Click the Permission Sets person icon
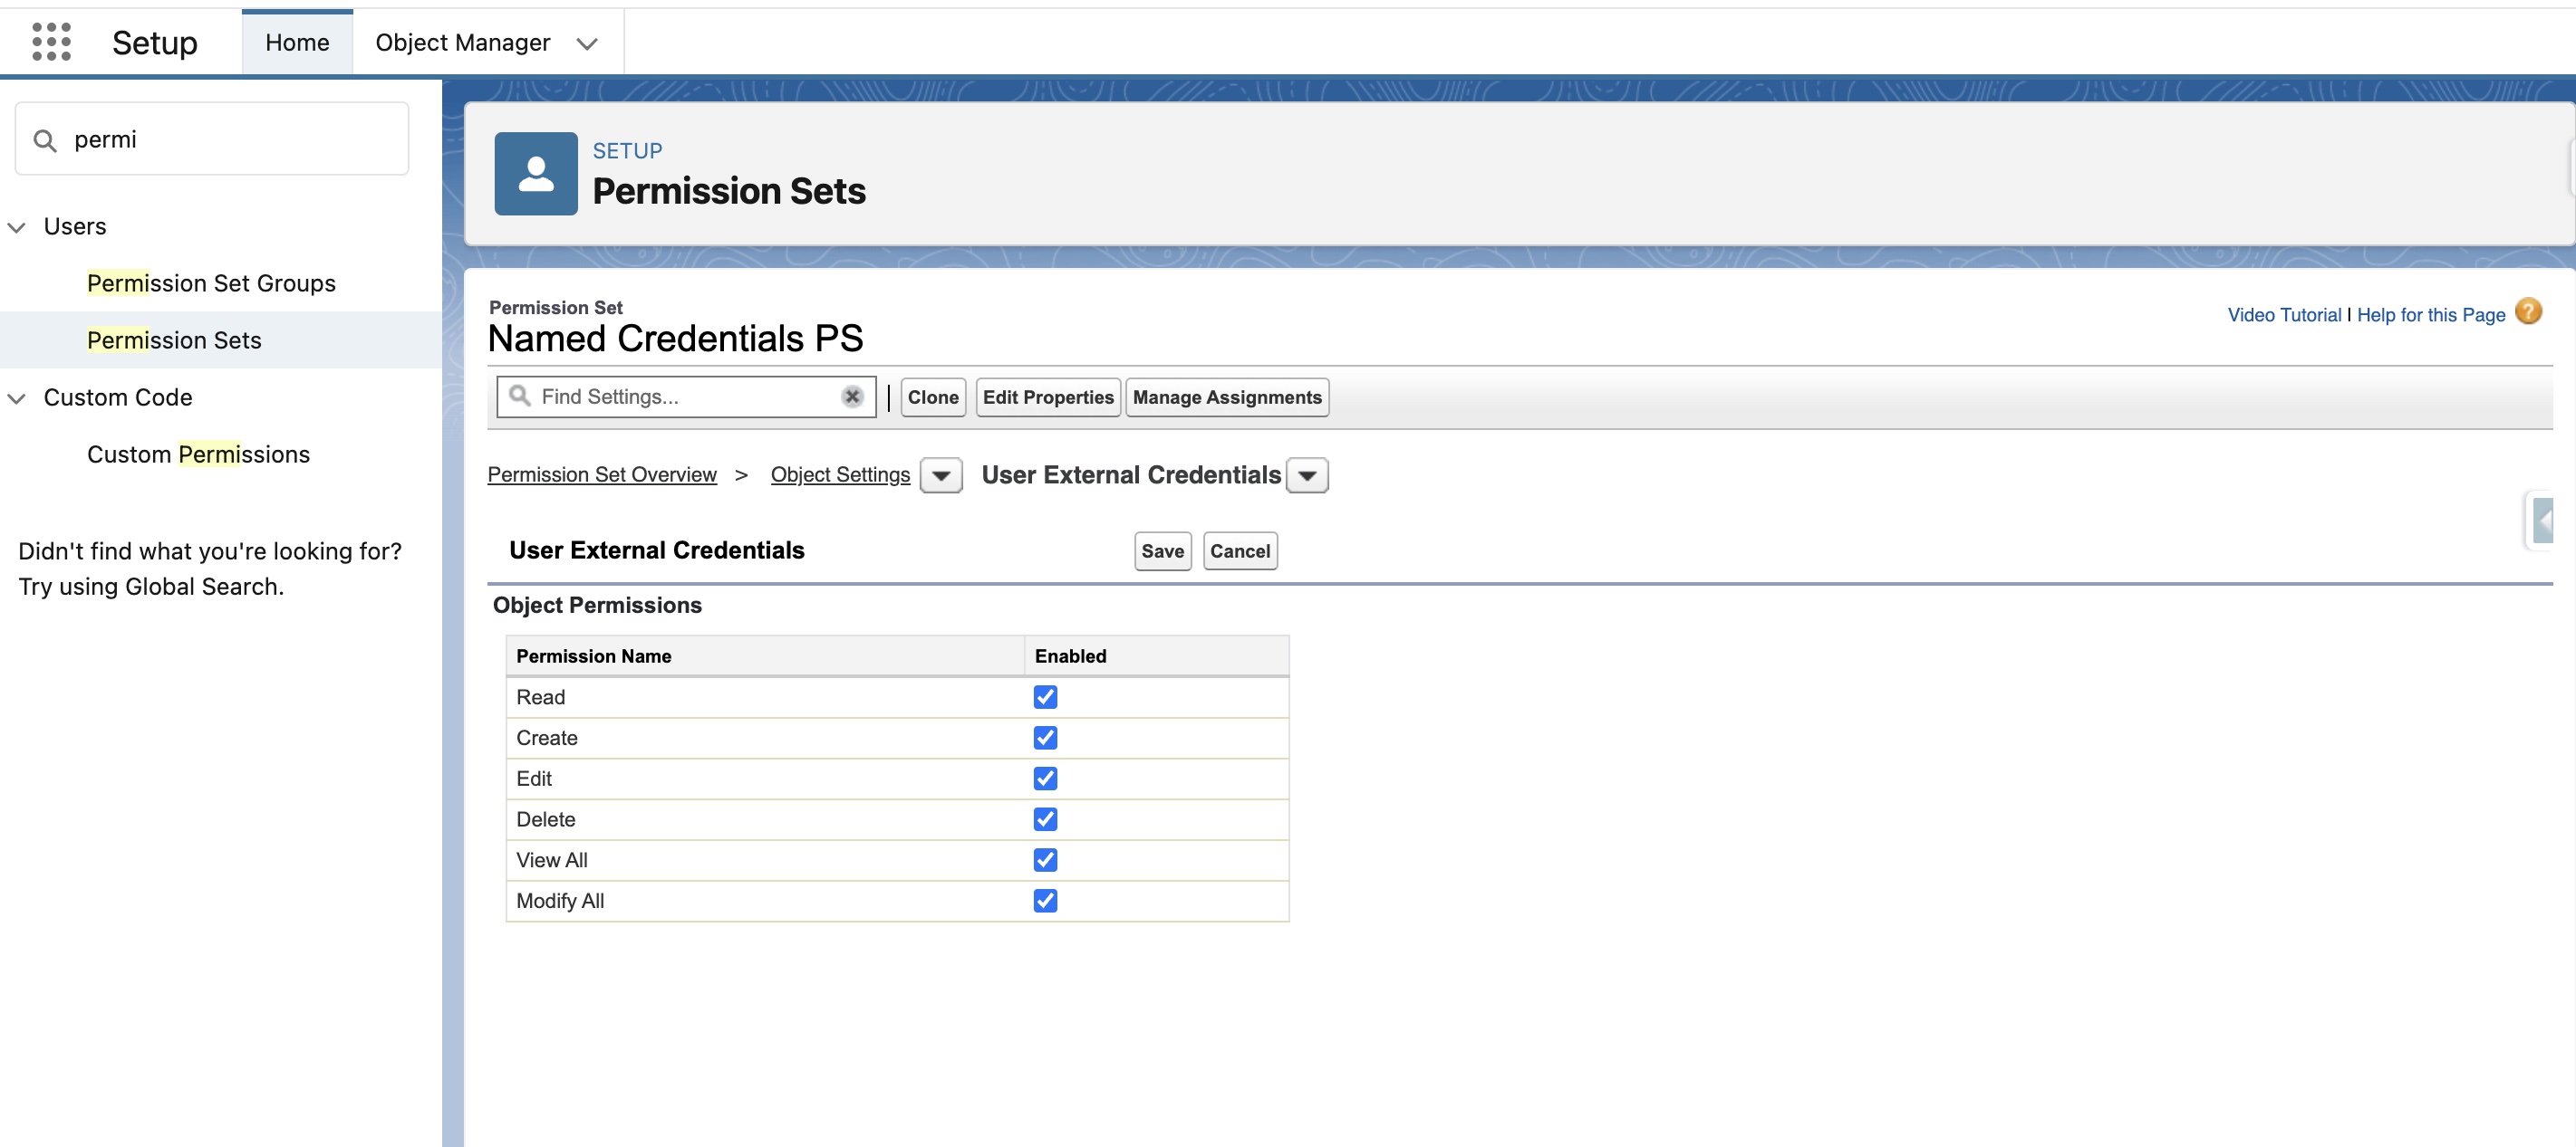This screenshot has height=1147, width=2576. 536,174
